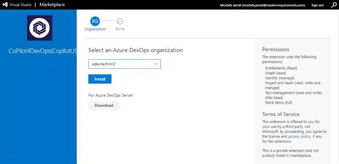Select the Done step checkmark icon
This screenshot has width=339, height=164.
pos(120,21)
